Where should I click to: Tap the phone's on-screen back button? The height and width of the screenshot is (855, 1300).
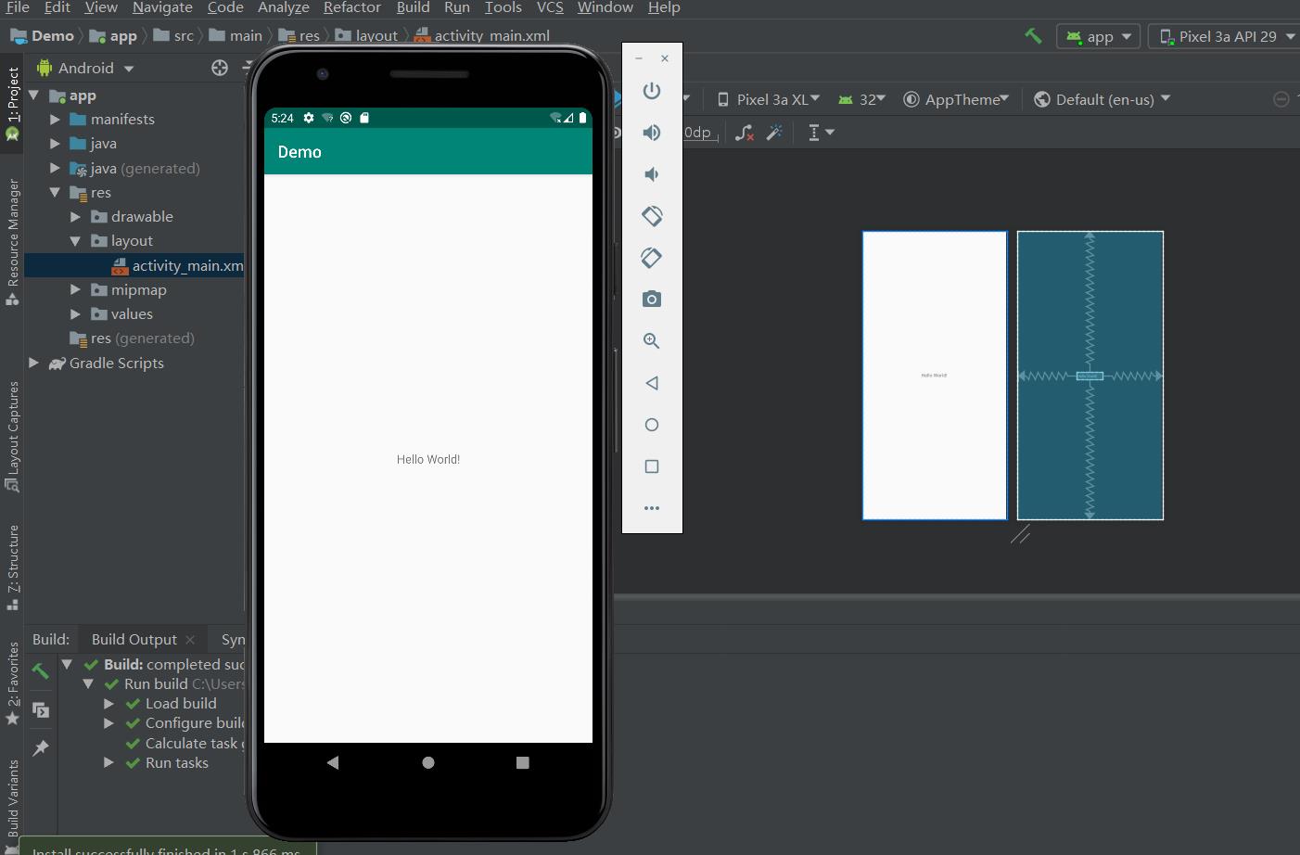tap(333, 762)
